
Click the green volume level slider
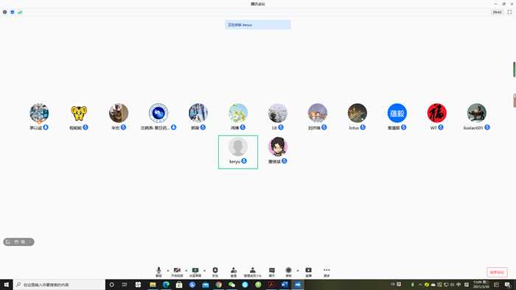tap(514, 69)
